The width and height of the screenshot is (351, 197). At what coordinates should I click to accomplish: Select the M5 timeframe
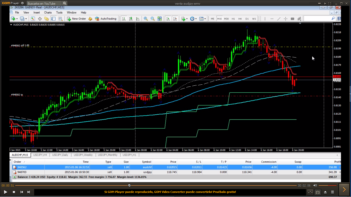(213, 19)
